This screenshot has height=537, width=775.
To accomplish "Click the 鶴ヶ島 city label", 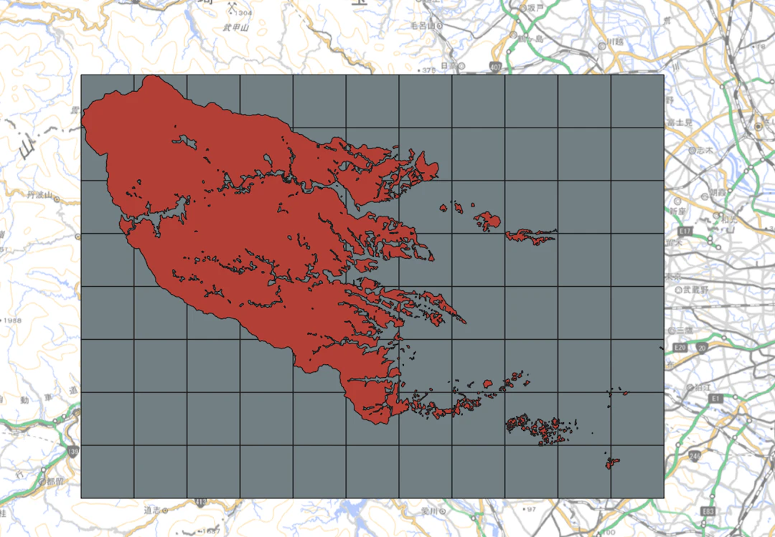I will (531, 38).
